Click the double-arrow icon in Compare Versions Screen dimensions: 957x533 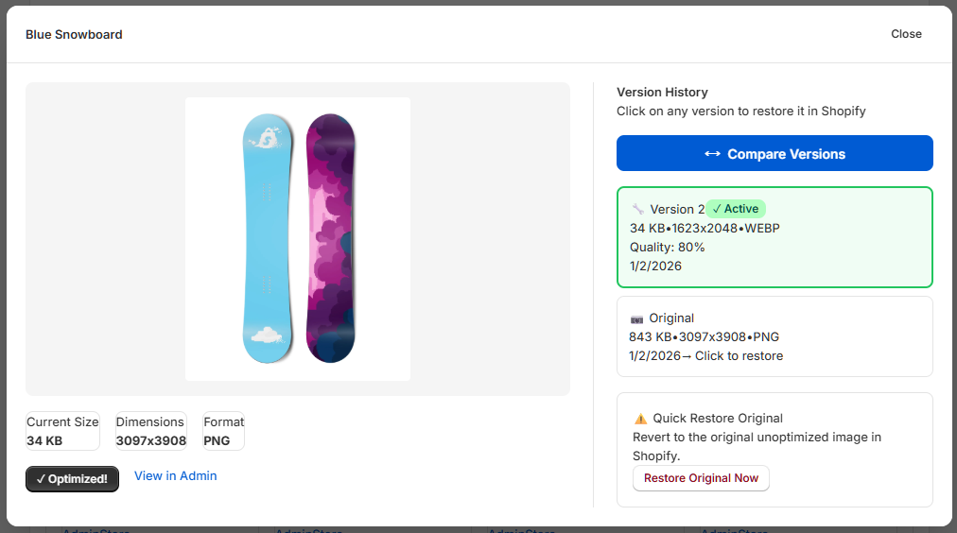coord(712,154)
